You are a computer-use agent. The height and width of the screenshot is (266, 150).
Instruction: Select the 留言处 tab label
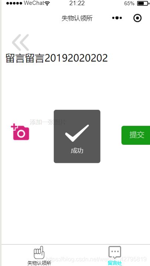[x=115, y=263]
